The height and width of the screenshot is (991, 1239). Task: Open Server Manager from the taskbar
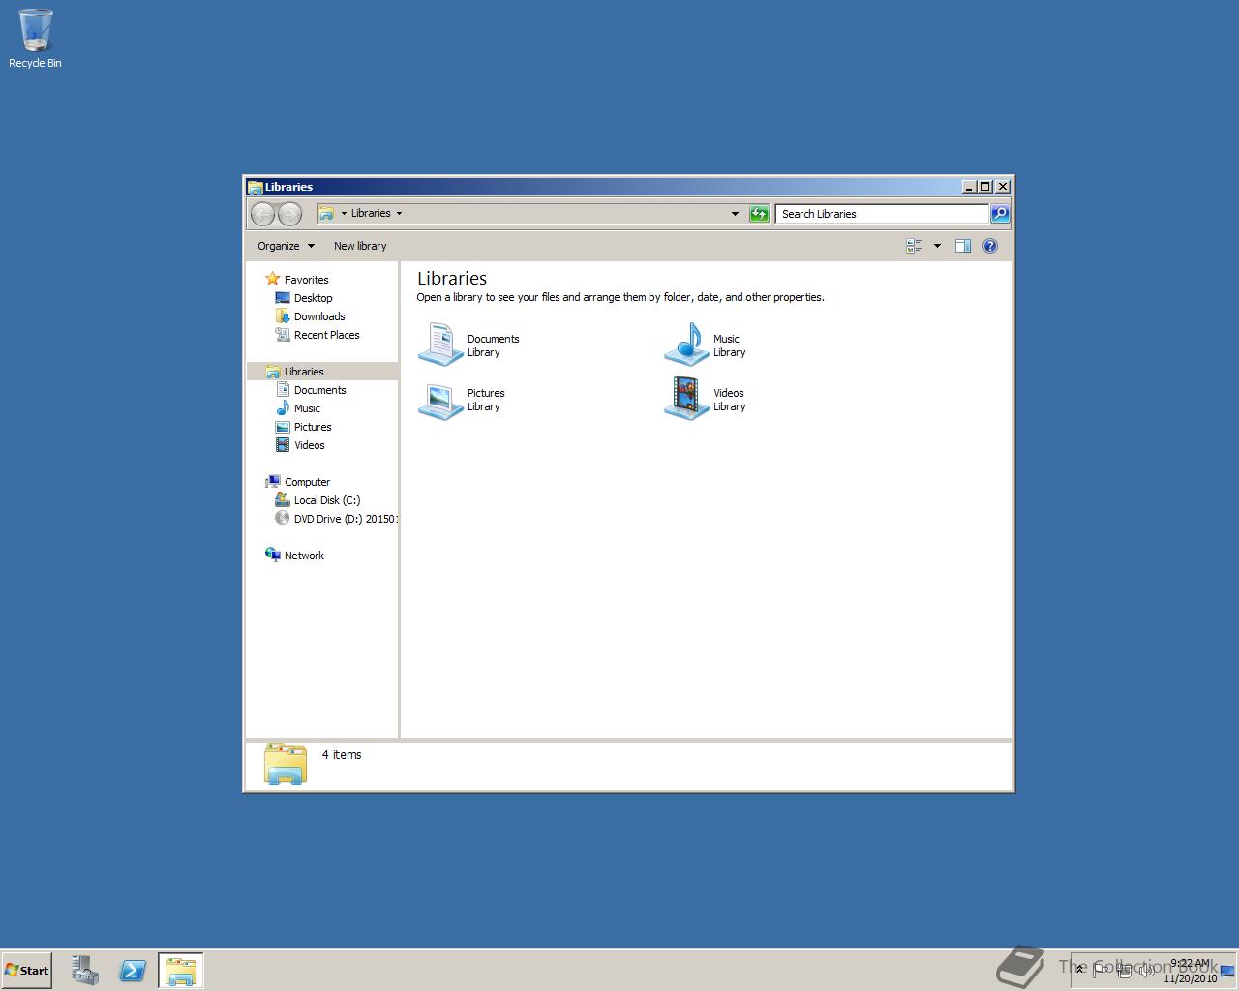[85, 971]
